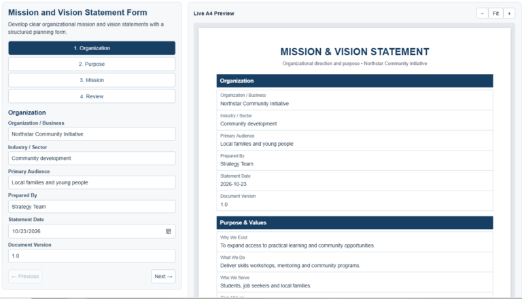The width and height of the screenshot is (522, 299).
Task: Click the 'Who We Serve' label in preview
Action: pos(234,278)
